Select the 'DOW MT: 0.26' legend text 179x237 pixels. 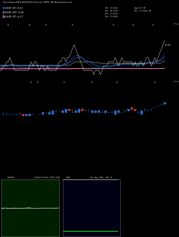tap(14, 12)
